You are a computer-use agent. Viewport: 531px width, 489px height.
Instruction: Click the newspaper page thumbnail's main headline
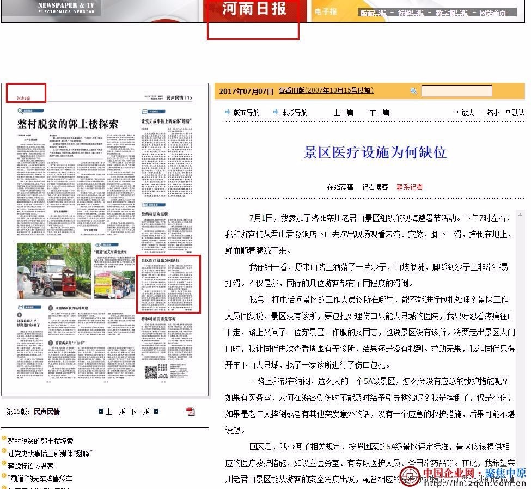click(68, 123)
